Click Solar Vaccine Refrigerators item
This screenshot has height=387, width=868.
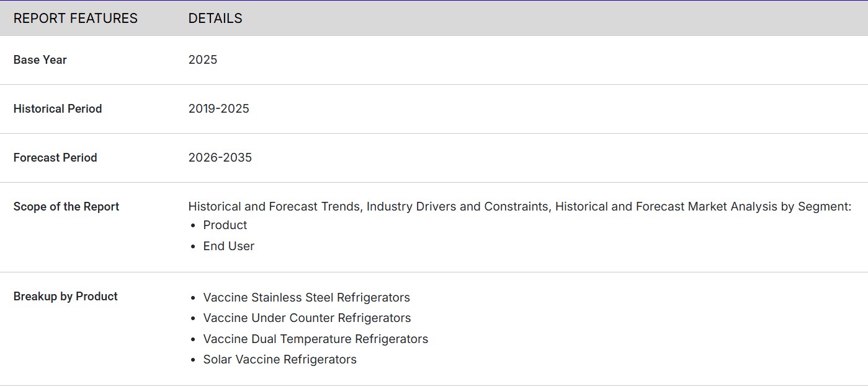click(280, 360)
